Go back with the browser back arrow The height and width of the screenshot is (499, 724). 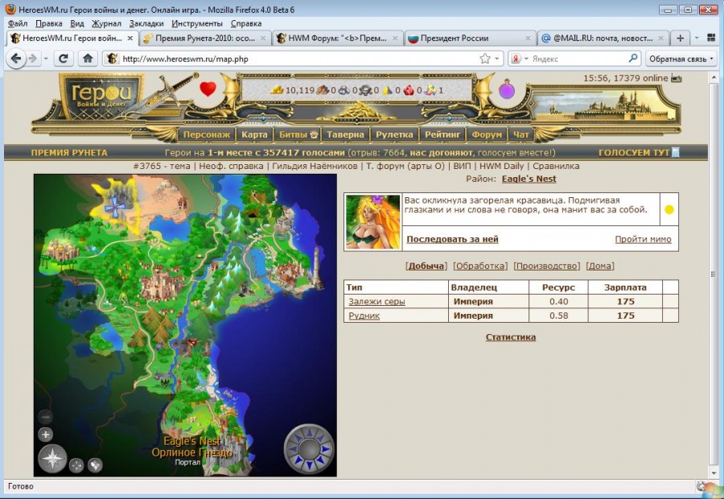click(x=16, y=59)
